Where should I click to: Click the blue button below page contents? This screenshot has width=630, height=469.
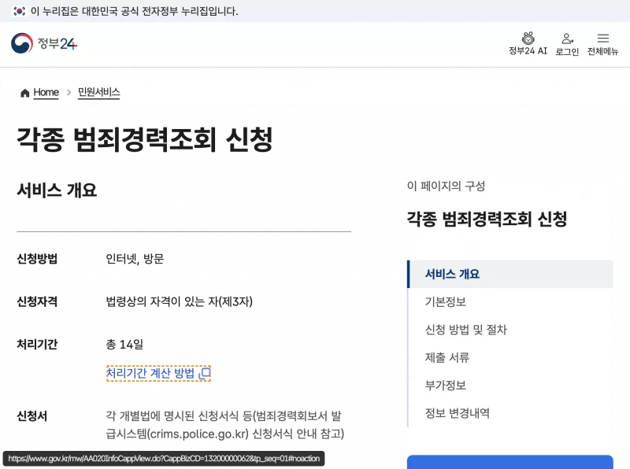(x=510, y=462)
